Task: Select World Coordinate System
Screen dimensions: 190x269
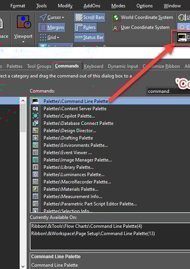Action: 143,17
